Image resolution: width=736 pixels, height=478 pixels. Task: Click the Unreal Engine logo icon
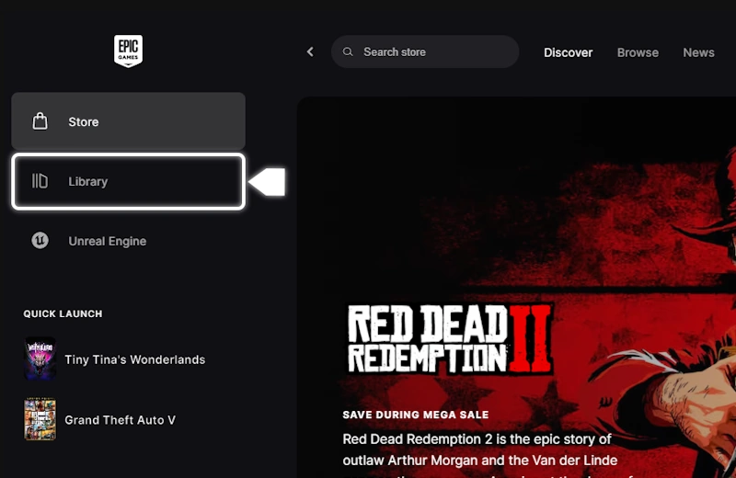click(40, 241)
